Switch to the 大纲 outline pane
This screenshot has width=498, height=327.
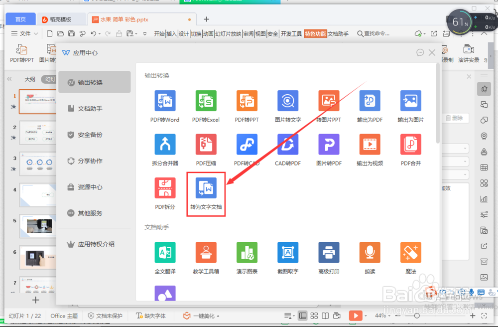pyautogui.click(x=30, y=79)
